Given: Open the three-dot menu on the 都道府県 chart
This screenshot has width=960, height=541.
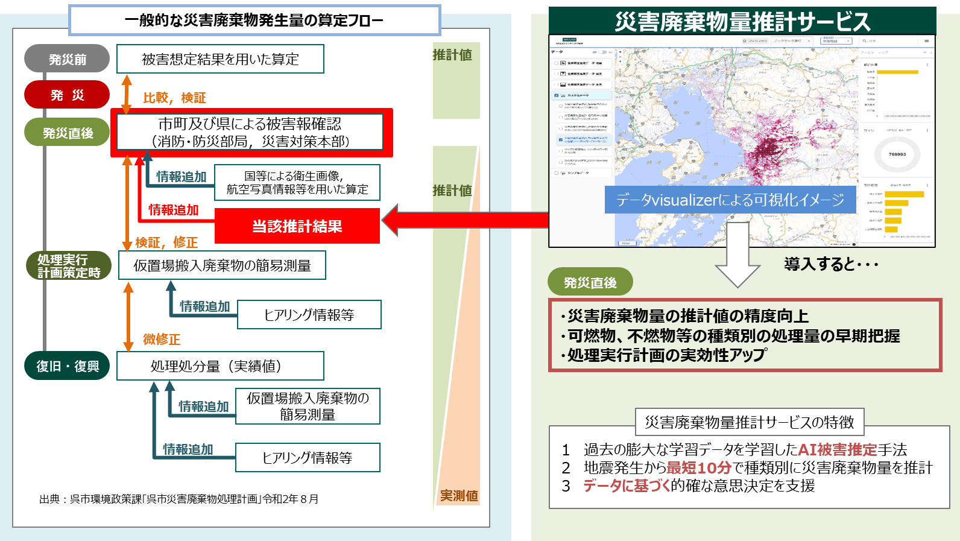Looking at the screenshot, I should click(x=927, y=65).
